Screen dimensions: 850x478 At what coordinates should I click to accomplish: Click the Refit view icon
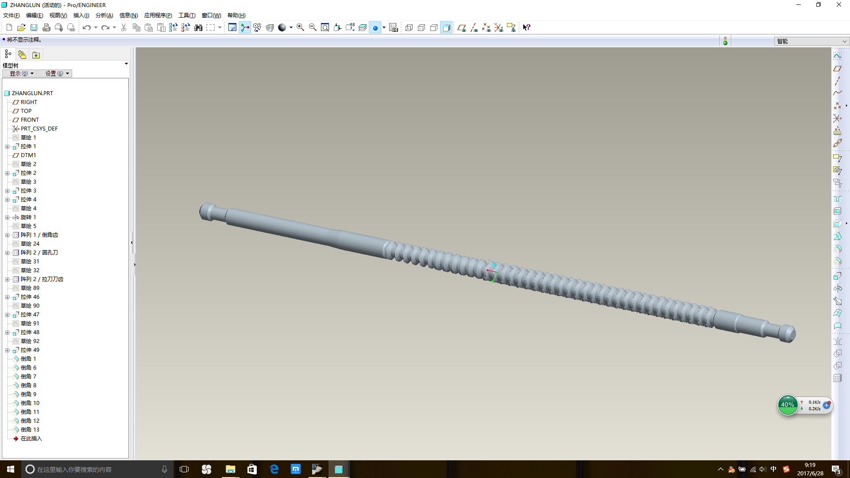[x=325, y=27]
